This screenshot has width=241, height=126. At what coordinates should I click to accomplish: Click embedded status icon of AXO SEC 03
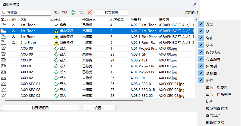(56, 96)
